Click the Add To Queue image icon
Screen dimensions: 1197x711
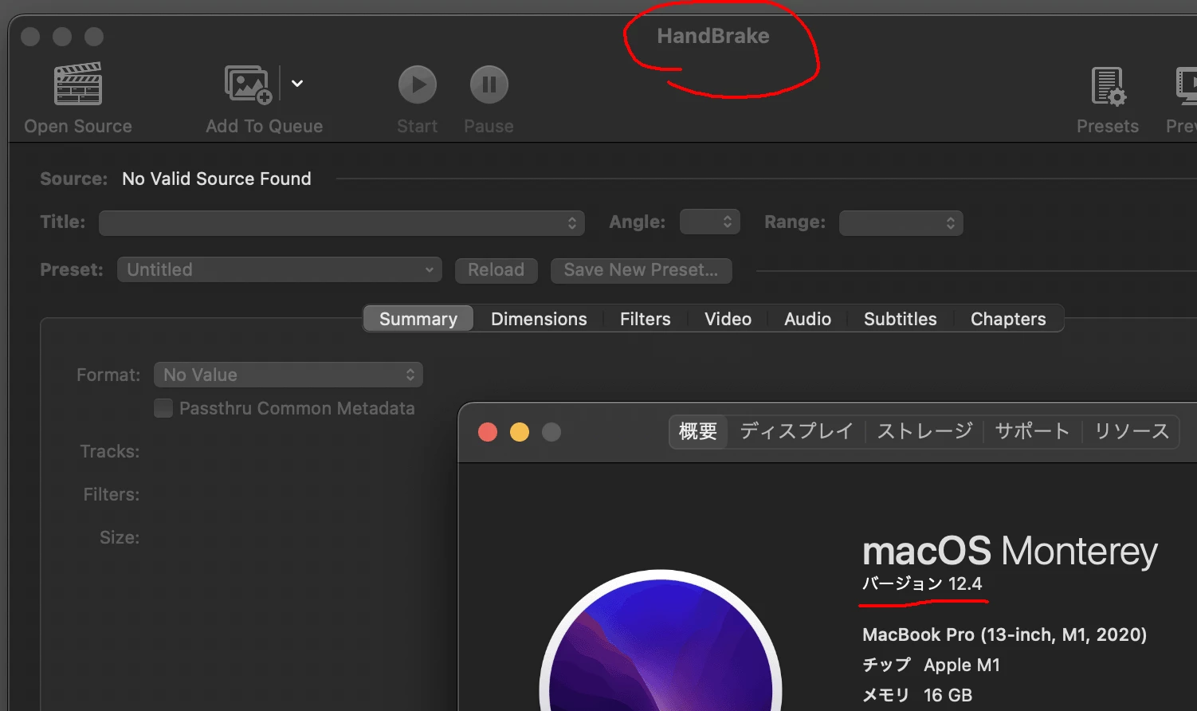(249, 84)
